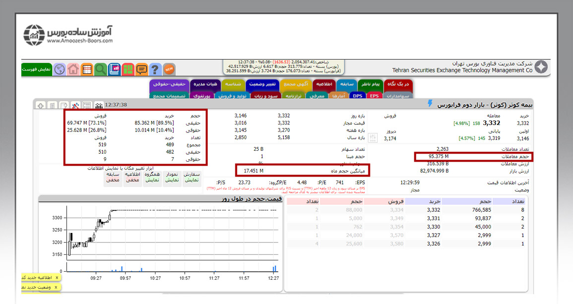
Task: Open help via the question mark icon
Action: click(155, 69)
